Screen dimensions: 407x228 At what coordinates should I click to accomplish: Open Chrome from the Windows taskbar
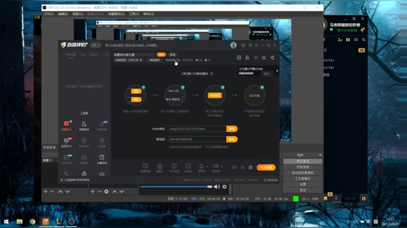32,222
